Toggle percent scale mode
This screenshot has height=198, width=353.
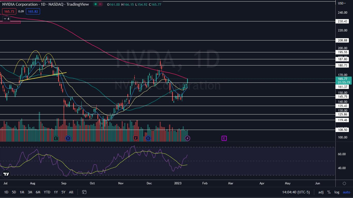click(329, 192)
